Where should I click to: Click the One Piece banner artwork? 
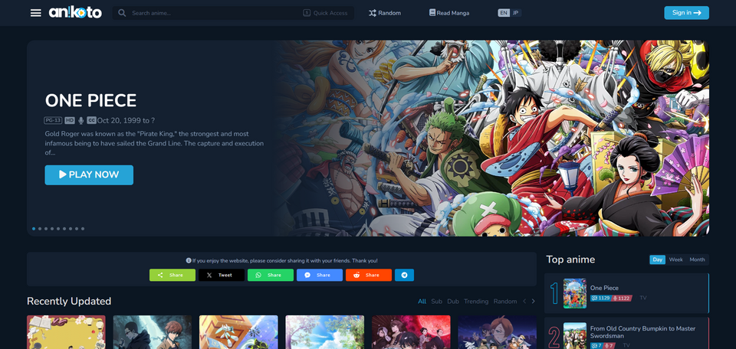point(492,138)
